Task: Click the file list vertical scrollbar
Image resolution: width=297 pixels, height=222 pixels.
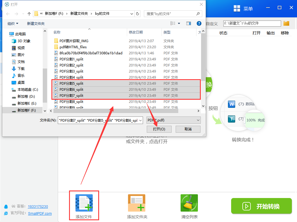Action: point(203,57)
